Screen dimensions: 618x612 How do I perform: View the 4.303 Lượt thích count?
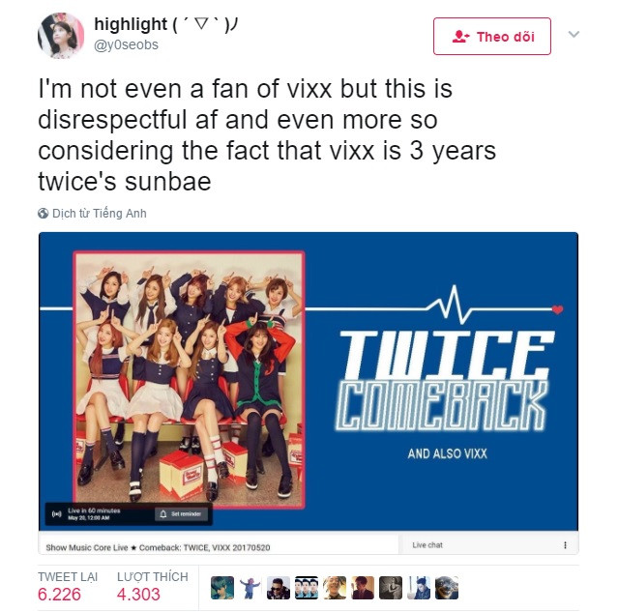click(x=138, y=595)
